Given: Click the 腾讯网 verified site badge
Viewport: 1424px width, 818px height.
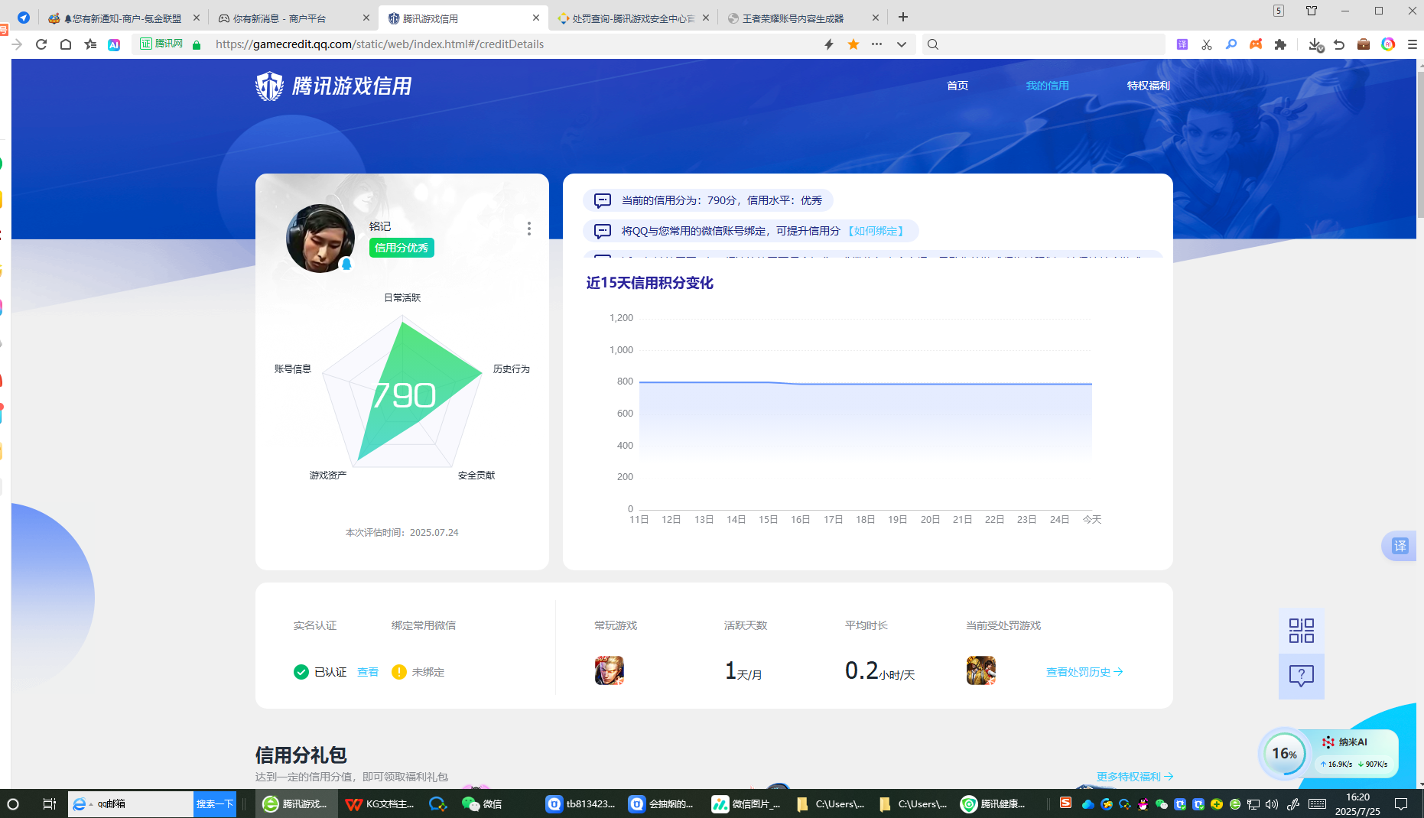Looking at the screenshot, I should (162, 44).
